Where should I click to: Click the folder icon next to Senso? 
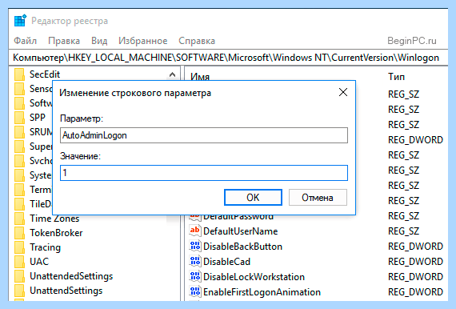point(19,89)
